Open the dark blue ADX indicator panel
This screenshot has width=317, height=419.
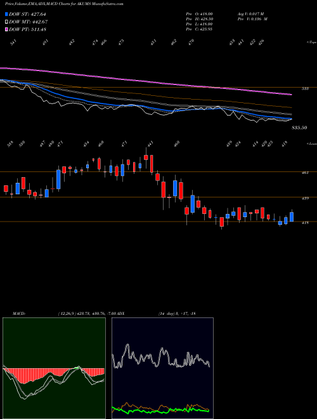click(162, 368)
